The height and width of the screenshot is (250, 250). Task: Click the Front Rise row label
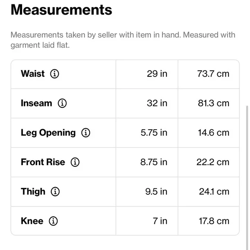click(x=43, y=162)
